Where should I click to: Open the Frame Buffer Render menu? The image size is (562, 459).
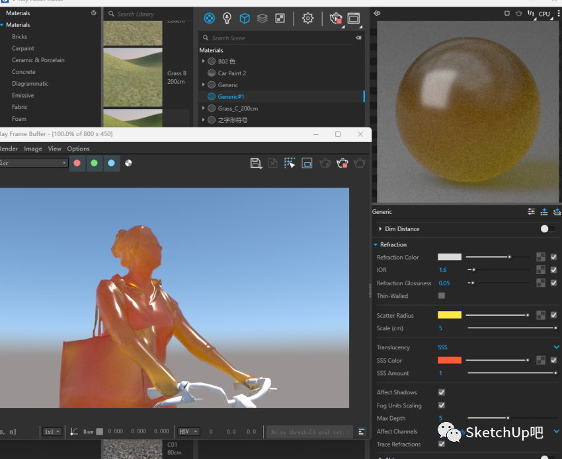click(x=9, y=149)
